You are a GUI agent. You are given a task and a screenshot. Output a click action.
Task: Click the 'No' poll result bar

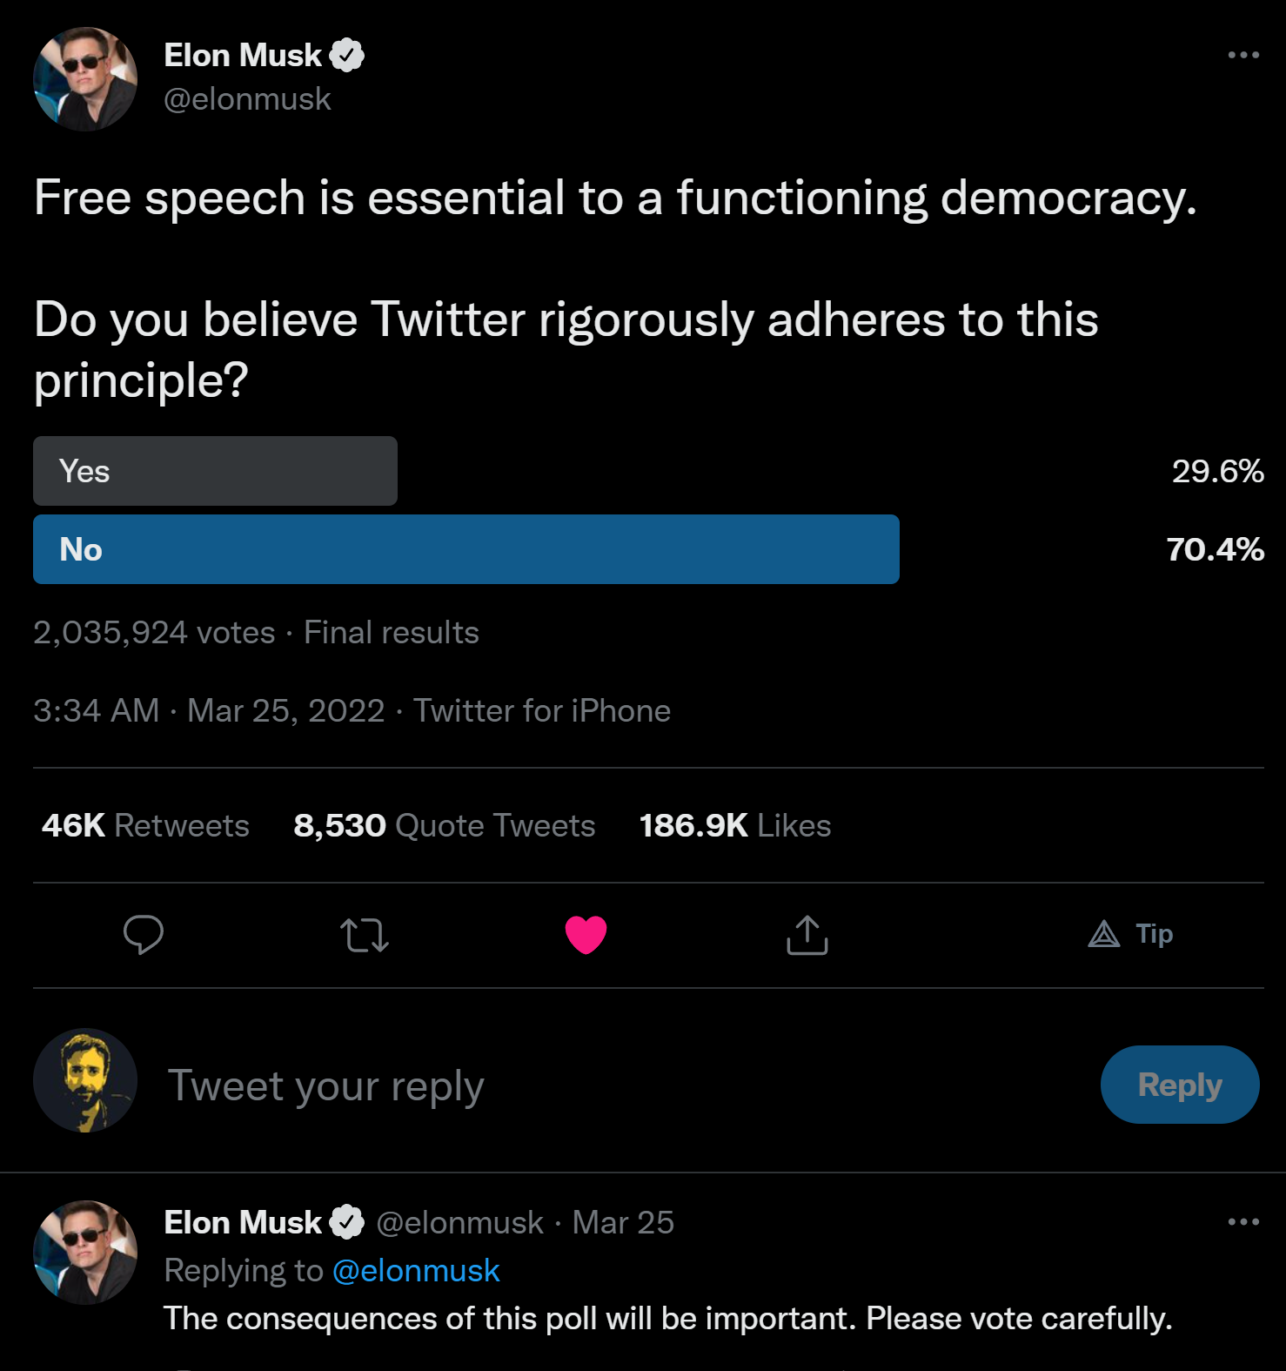click(466, 549)
